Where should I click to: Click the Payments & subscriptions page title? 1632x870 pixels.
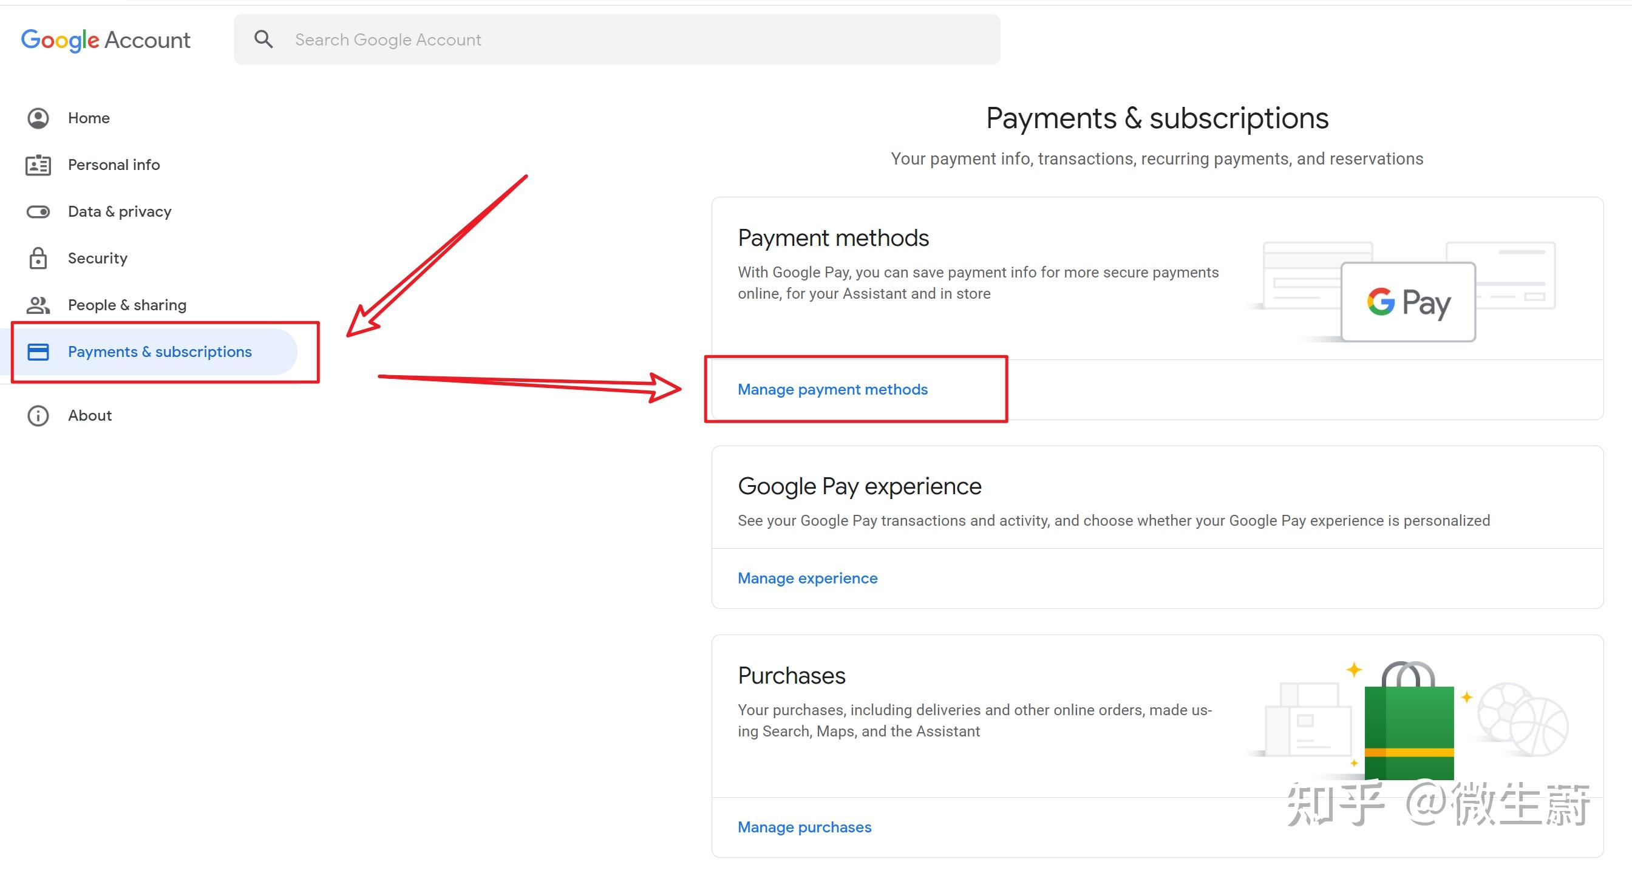tap(1157, 118)
